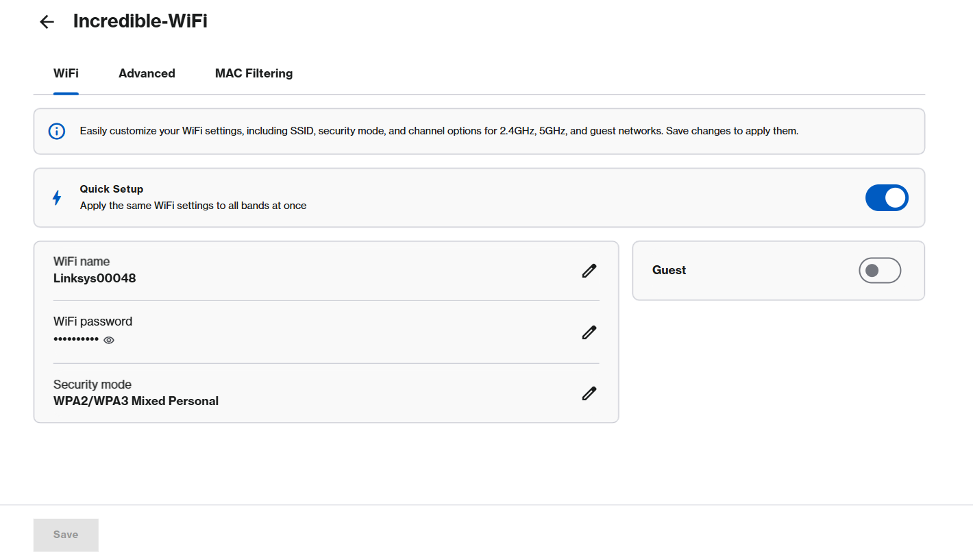Image resolution: width=973 pixels, height=560 pixels.
Task: Click the Linksys00048 network name
Action: coord(95,278)
